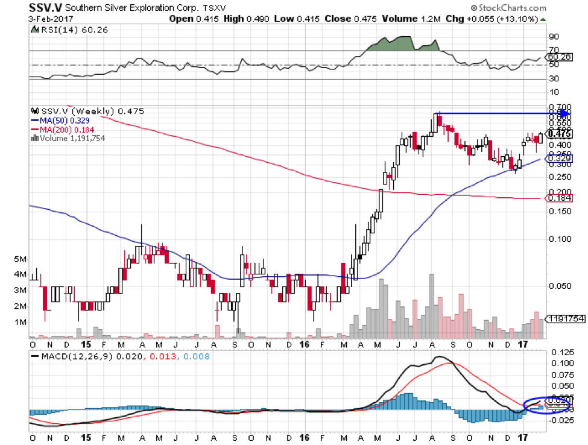Select the SSV.V ticker symbol in the title
Viewport: 588px width, 445px height.
coord(46,7)
